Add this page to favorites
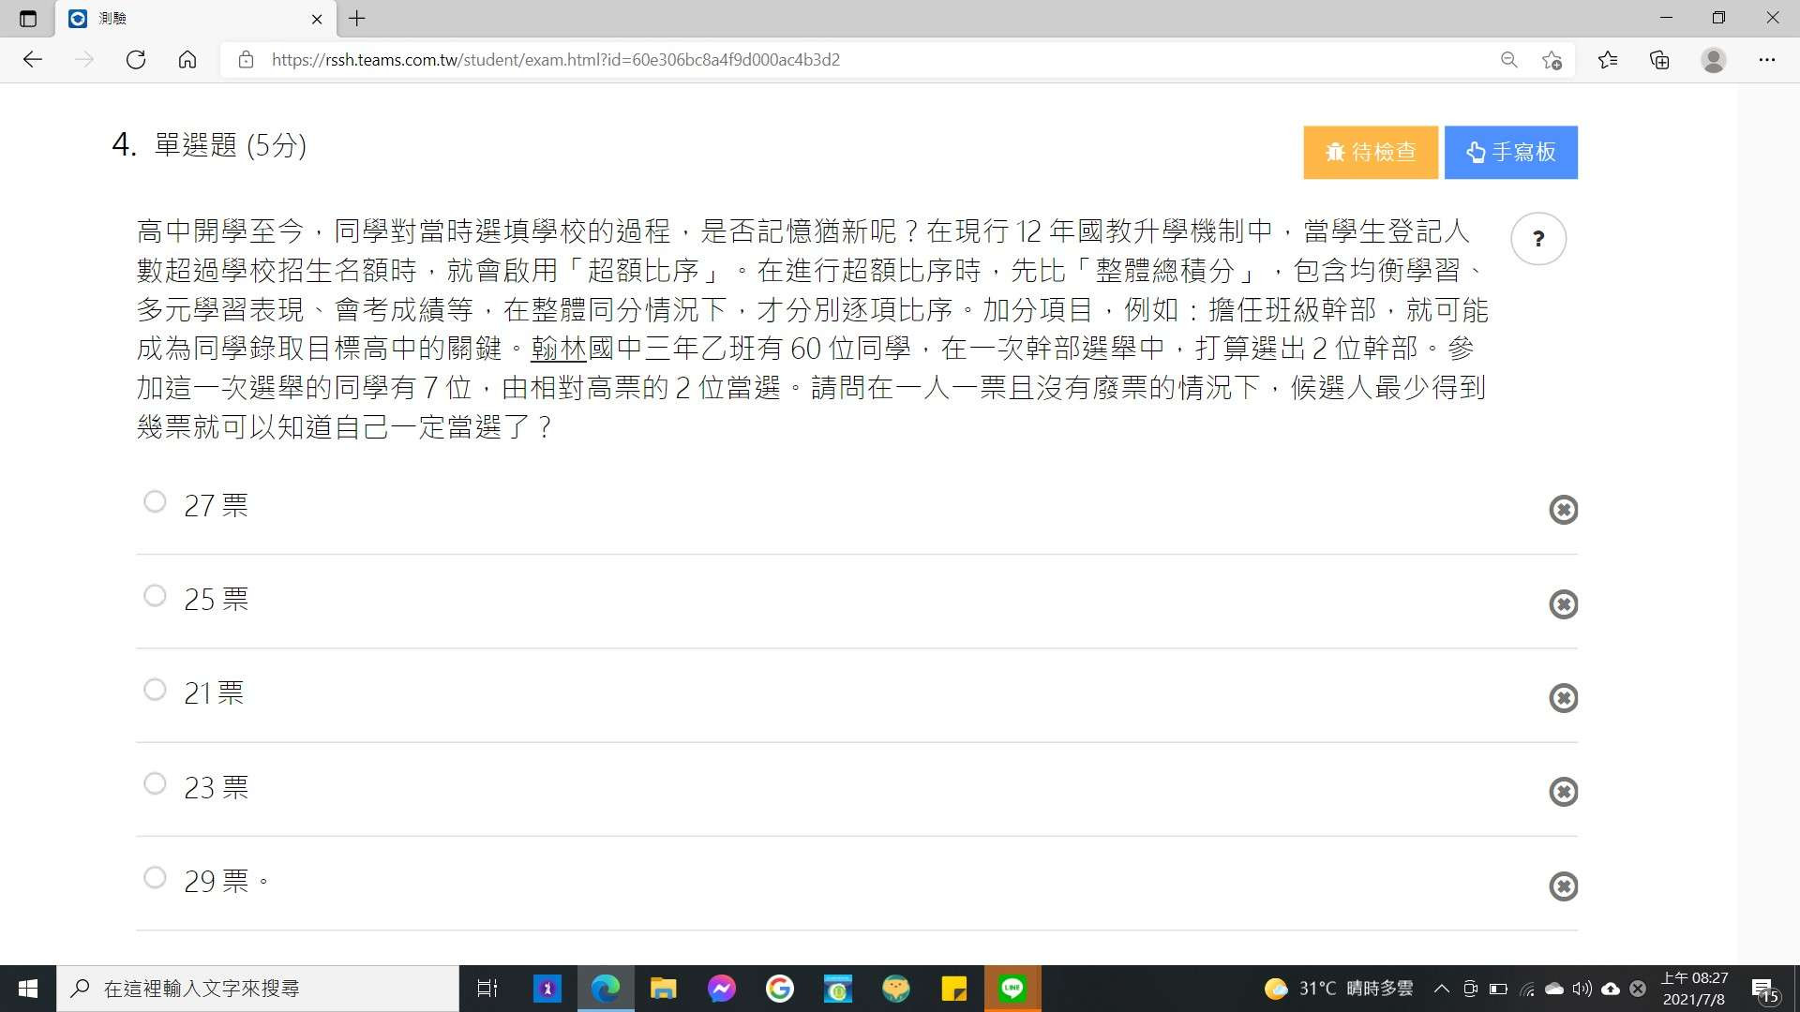The width and height of the screenshot is (1800, 1012). coord(1552,60)
